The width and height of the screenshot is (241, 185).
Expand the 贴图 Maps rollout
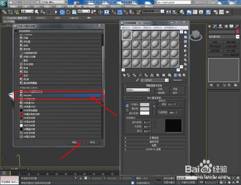tap(154, 145)
